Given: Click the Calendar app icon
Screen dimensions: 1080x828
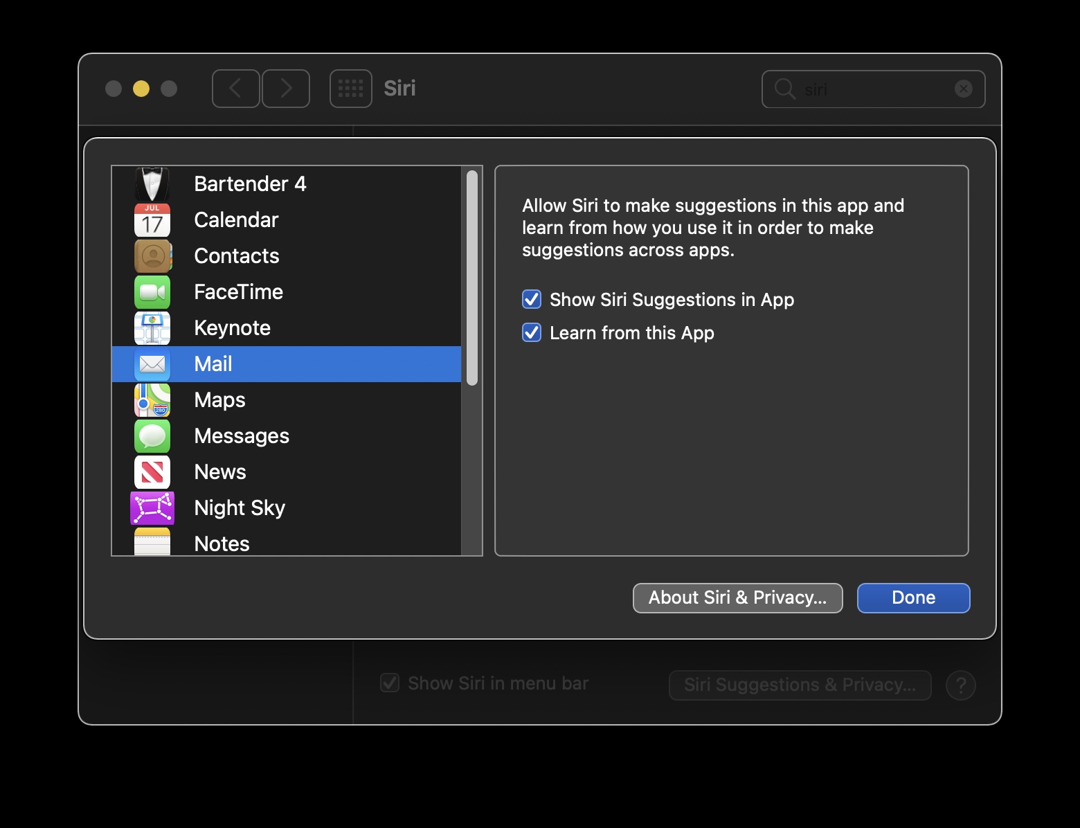Looking at the screenshot, I should tap(152, 220).
